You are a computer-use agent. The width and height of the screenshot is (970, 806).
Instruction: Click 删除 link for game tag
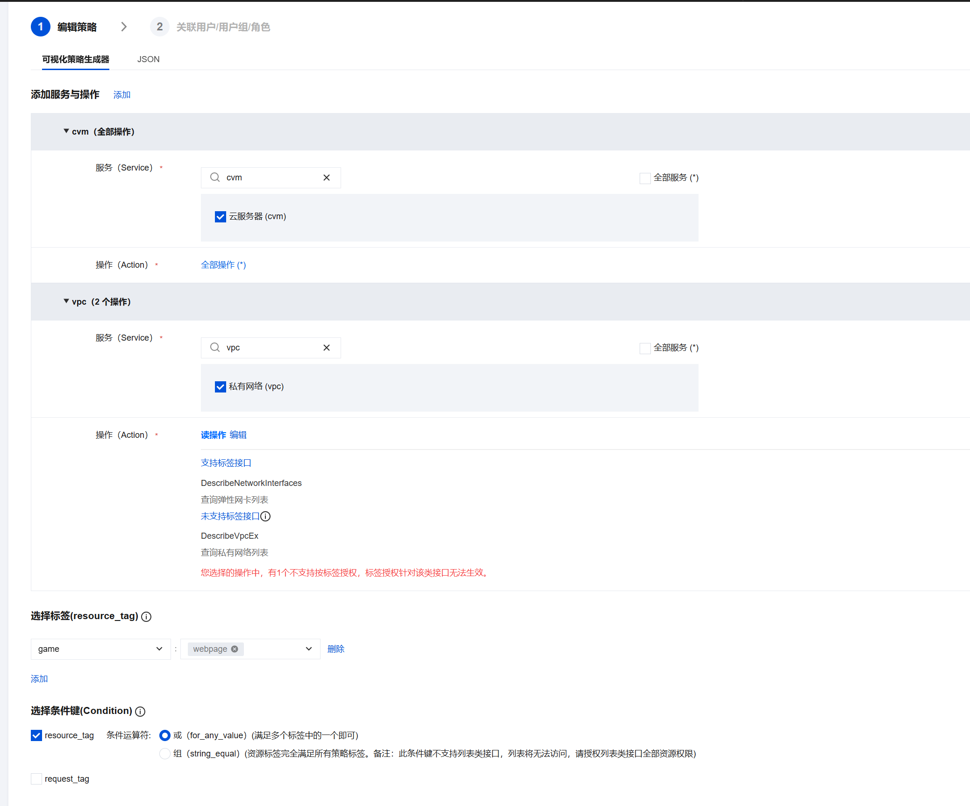[x=335, y=649]
